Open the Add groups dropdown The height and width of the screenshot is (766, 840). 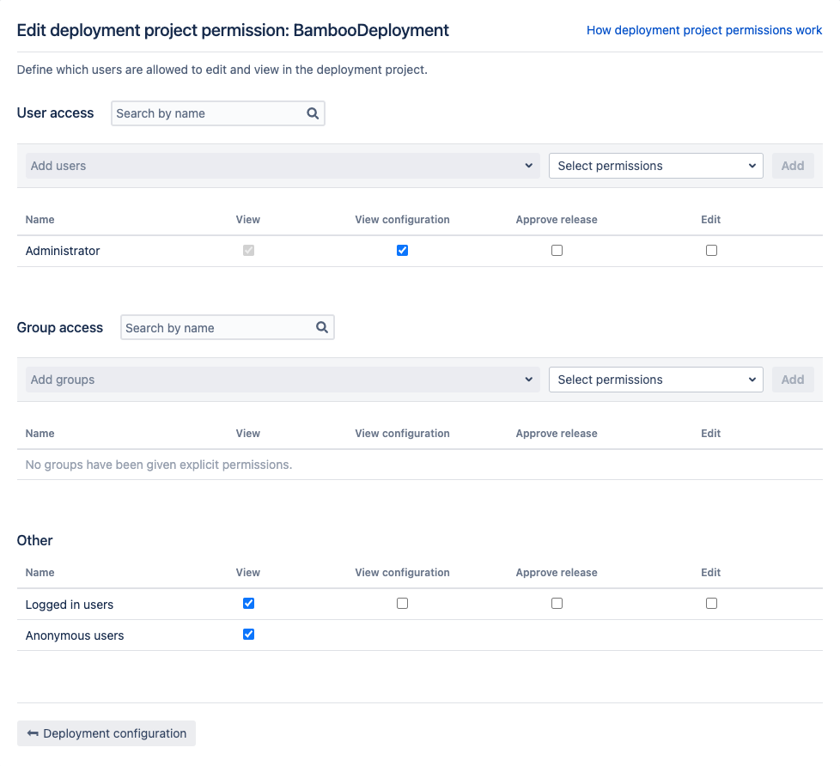(x=283, y=380)
